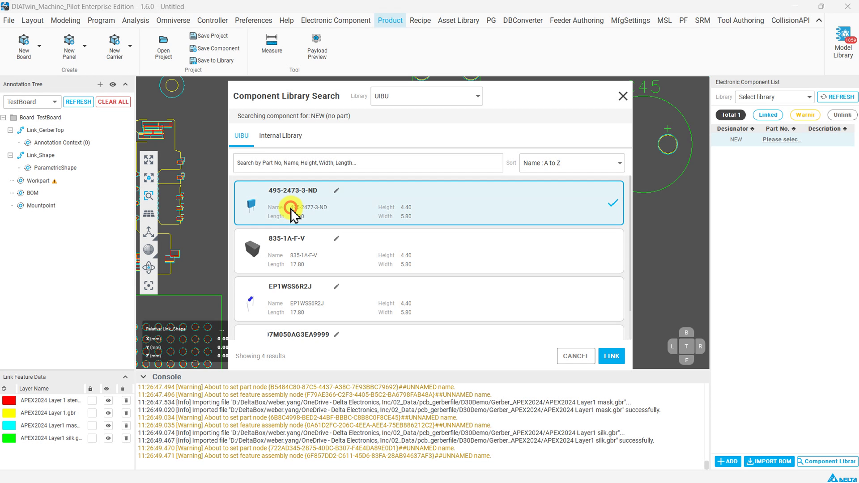
Task: Click REFRESH in Annotation Tree
Action: 78,102
